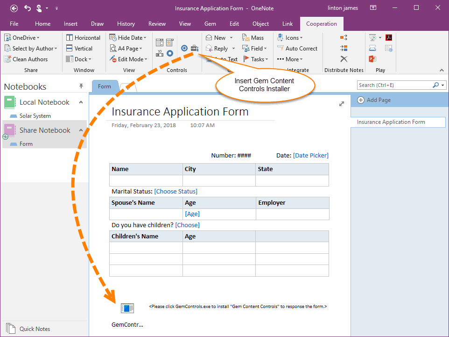Click Clean Authors button

coord(26,59)
